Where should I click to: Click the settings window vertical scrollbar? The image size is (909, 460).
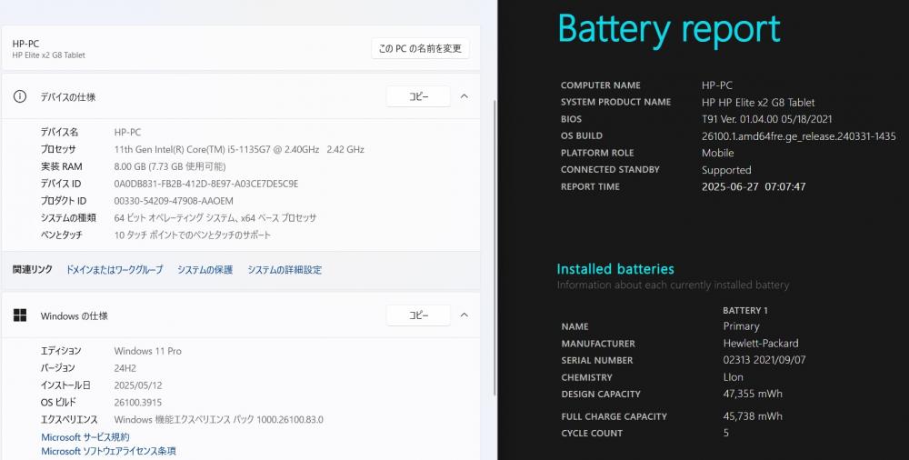494,246
